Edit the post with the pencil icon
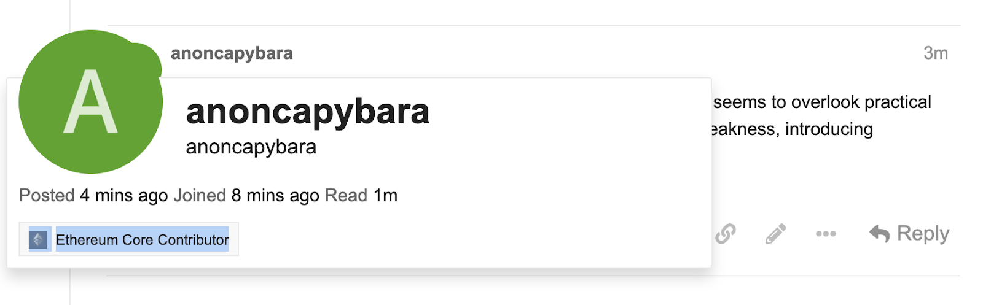This screenshot has height=305, width=983. coord(775,234)
